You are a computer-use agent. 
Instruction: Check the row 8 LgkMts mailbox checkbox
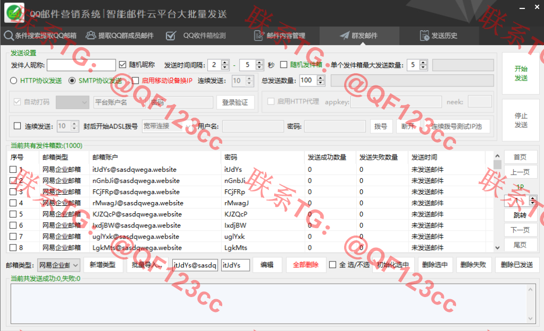(x=13, y=247)
